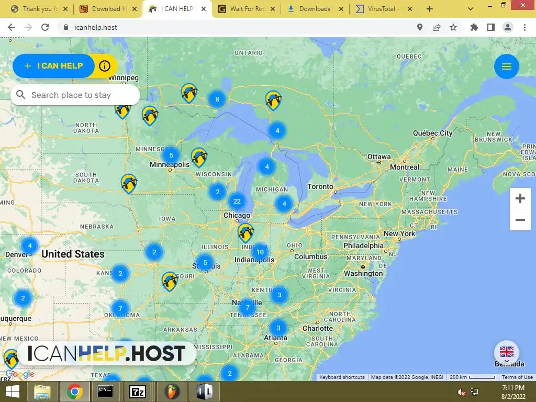The height and width of the screenshot is (402, 536).
Task: Open the cluster of 7 at Nashville
Action: tap(248, 307)
